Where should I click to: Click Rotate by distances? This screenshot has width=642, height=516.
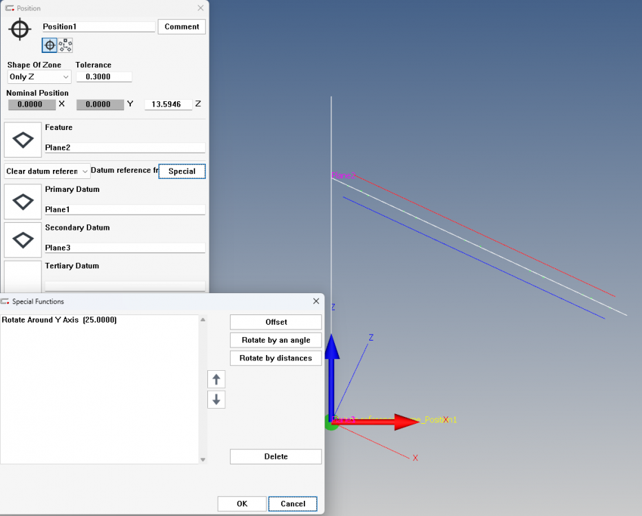tap(276, 358)
